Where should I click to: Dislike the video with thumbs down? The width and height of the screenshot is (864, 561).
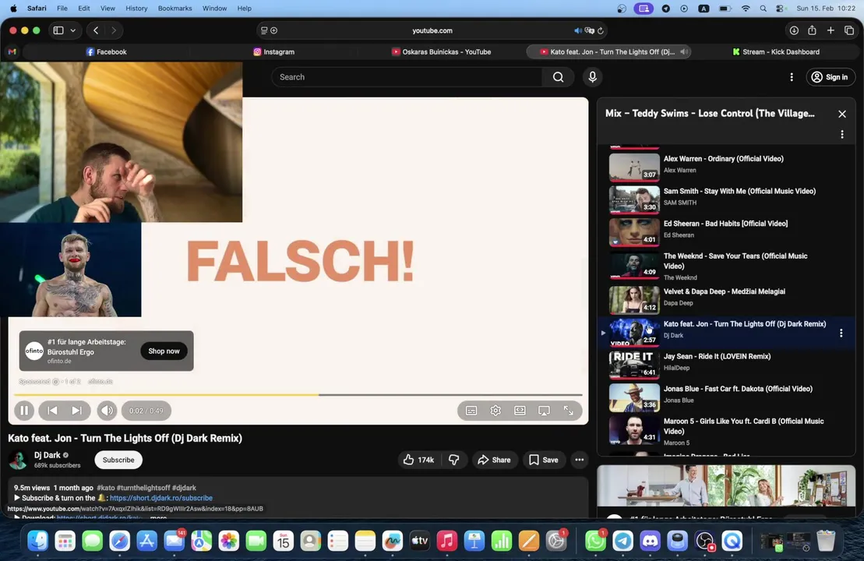tap(454, 460)
